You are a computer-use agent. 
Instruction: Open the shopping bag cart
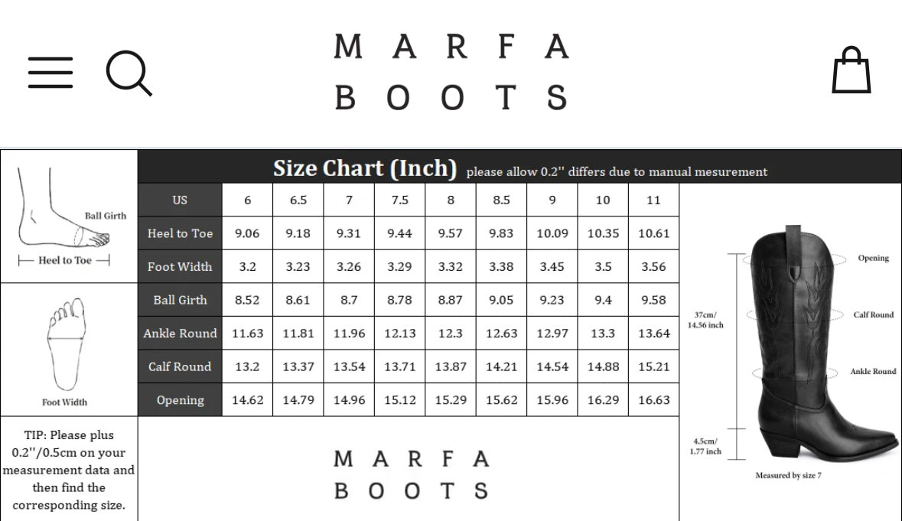tap(851, 70)
